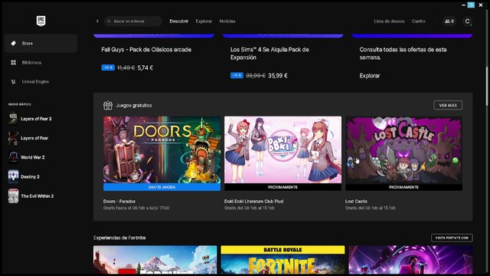
Task: Click PRÓXIMAMENTE under Doki Doki
Action: pos(283,187)
